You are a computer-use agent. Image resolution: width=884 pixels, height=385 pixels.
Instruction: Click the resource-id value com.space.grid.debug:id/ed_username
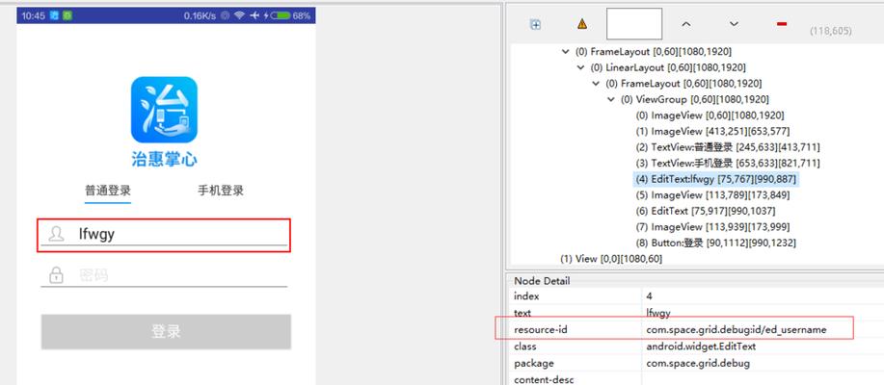click(x=737, y=330)
